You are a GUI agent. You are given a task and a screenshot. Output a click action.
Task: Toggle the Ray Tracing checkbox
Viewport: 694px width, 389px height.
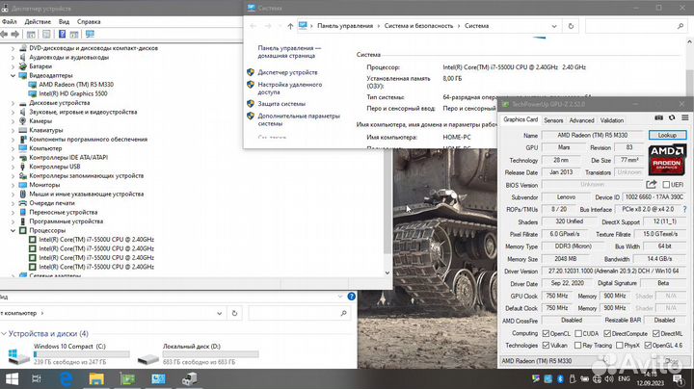[577, 345]
